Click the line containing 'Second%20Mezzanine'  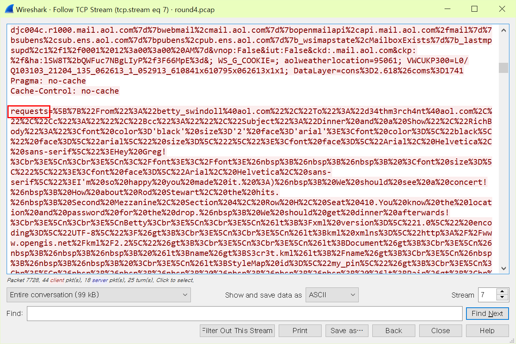pos(251,203)
